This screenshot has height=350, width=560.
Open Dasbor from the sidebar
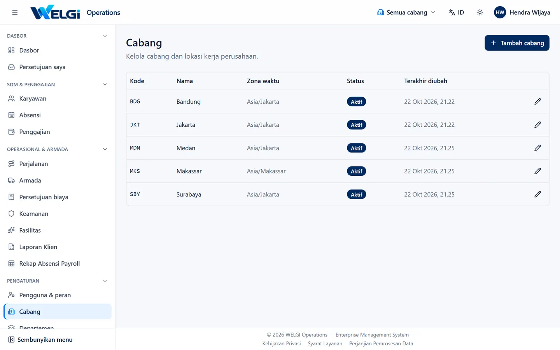(58, 51)
